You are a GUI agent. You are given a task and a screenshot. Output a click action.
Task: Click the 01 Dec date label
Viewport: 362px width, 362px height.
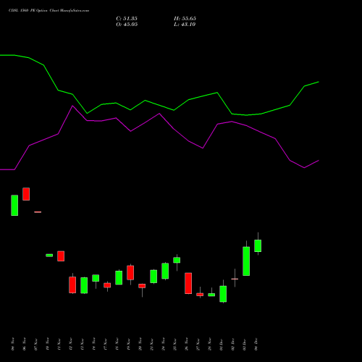(x=222, y=344)
